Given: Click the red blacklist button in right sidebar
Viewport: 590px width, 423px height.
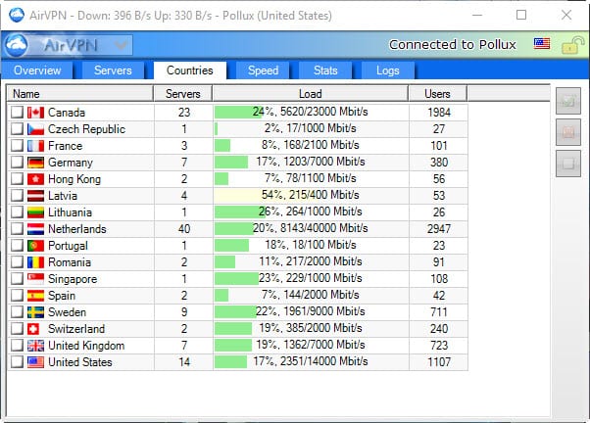Looking at the screenshot, I should [x=567, y=132].
